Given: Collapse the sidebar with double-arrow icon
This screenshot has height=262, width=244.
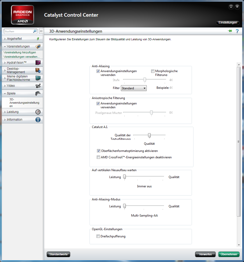Looking at the screenshot, I should tap(41, 31).
